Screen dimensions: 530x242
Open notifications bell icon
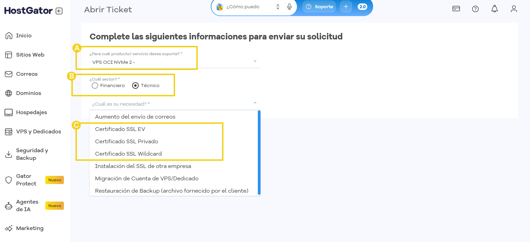495,9
